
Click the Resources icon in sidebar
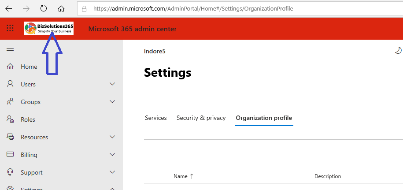pos(10,137)
